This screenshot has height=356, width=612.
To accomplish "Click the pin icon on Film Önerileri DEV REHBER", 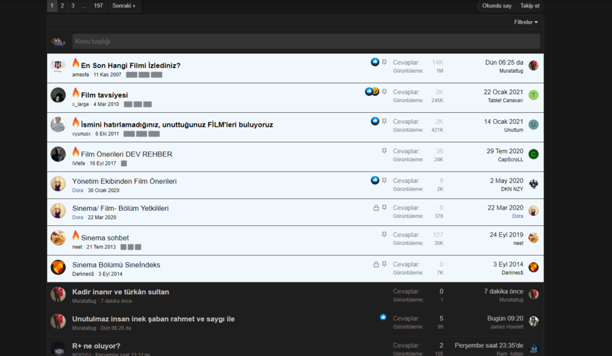I will pyautogui.click(x=384, y=151).
